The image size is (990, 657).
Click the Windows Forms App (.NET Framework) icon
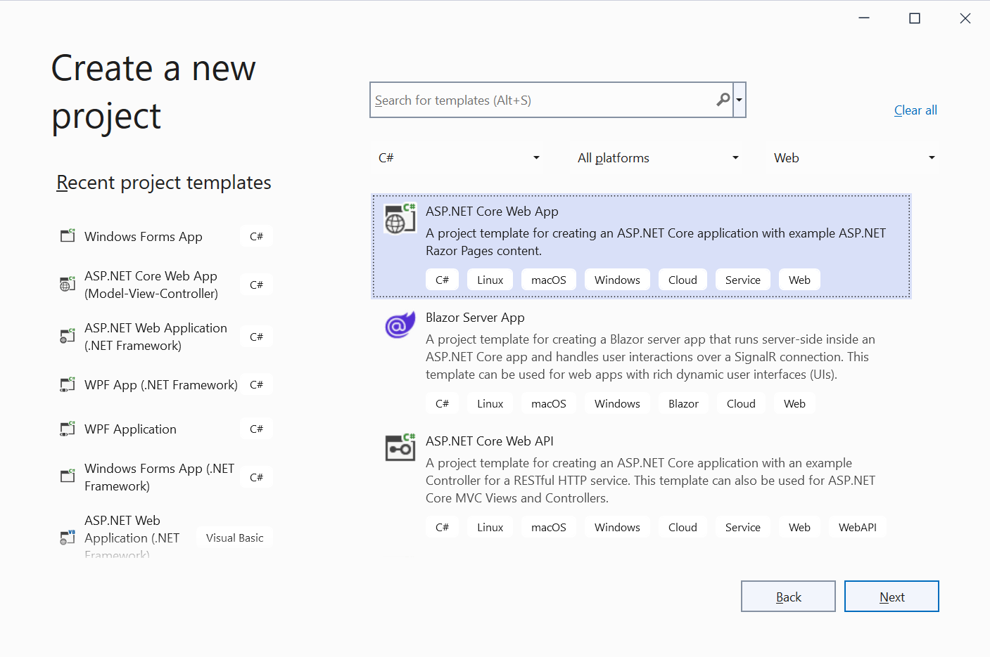(x=68, y=476)
